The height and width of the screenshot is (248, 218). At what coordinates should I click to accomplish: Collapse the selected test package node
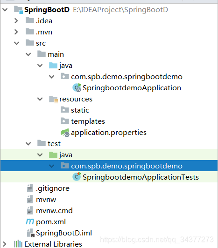[x=51, y=166]
